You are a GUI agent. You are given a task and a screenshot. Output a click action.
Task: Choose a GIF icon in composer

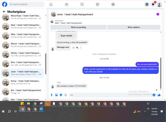[66, 95]
